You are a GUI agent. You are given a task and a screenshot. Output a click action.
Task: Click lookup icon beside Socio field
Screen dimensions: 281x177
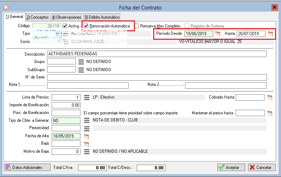coord(65,42)
